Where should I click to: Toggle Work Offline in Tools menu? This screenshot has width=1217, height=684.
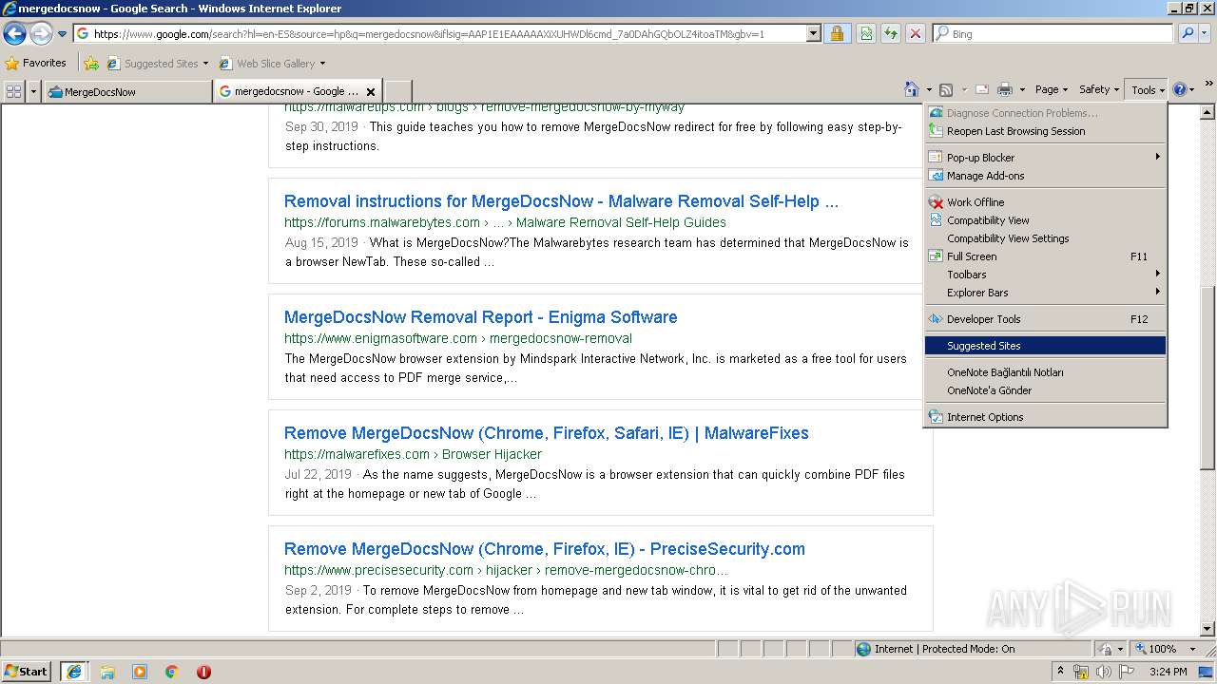[x=1045, y=202]
